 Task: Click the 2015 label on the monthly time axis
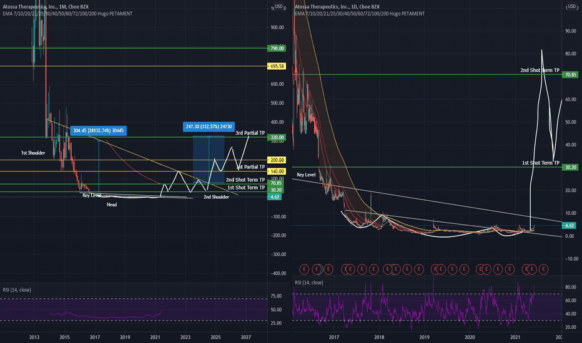tap(64, 337)
